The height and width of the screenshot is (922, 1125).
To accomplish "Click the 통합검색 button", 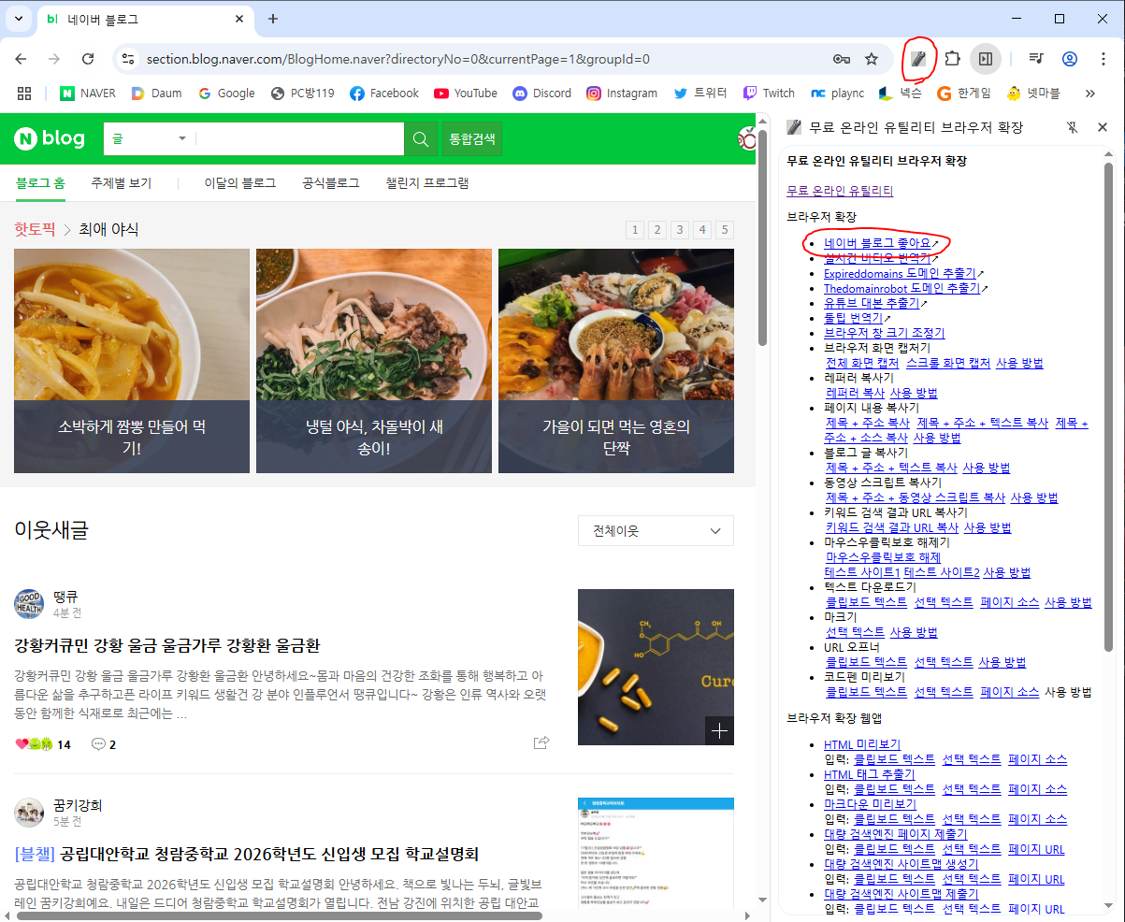I will (472, 139).
